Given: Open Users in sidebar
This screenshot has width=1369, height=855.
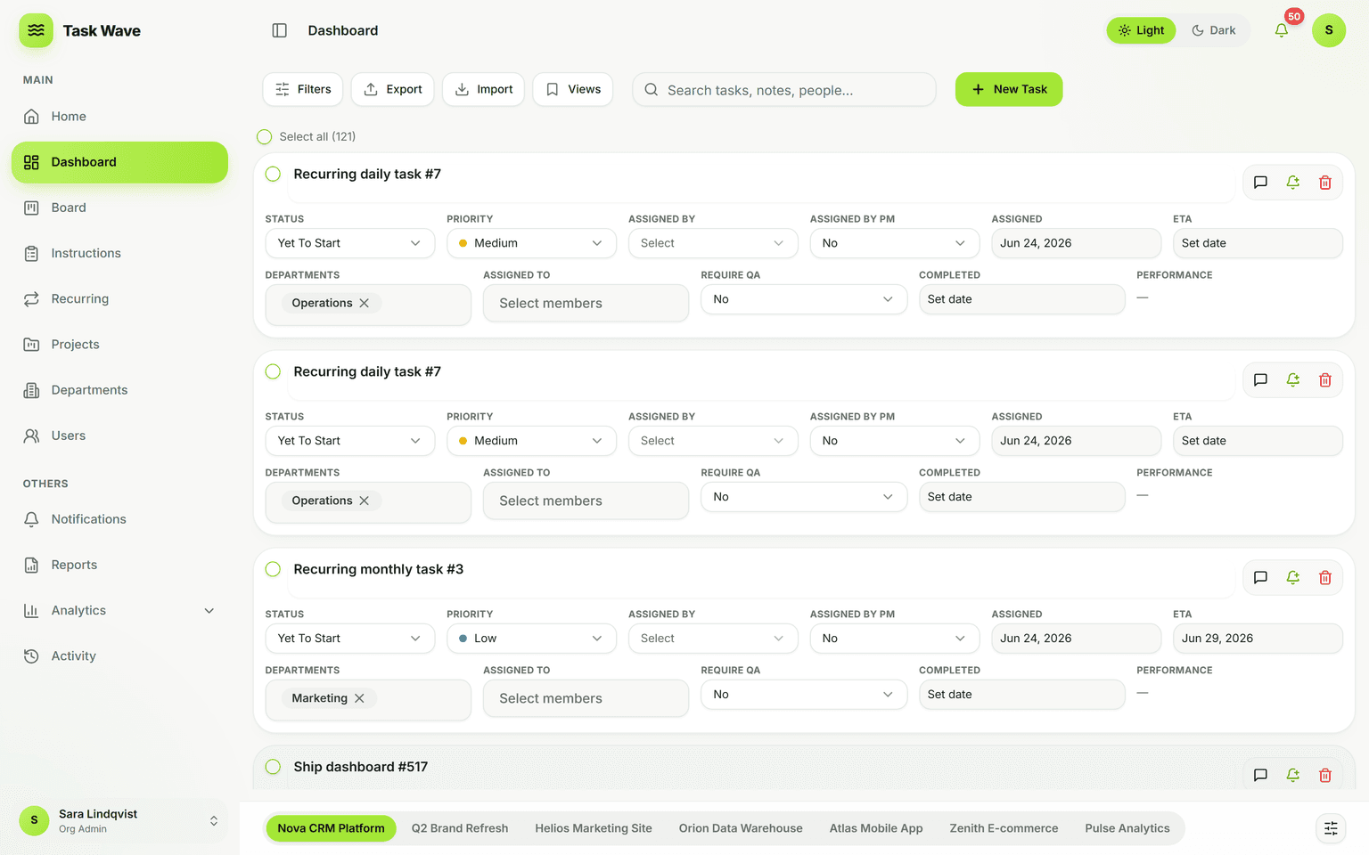Looking at the screenshot, I should [119, 436].
